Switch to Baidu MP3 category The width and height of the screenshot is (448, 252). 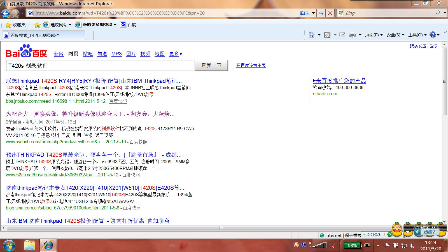point(116,54)
